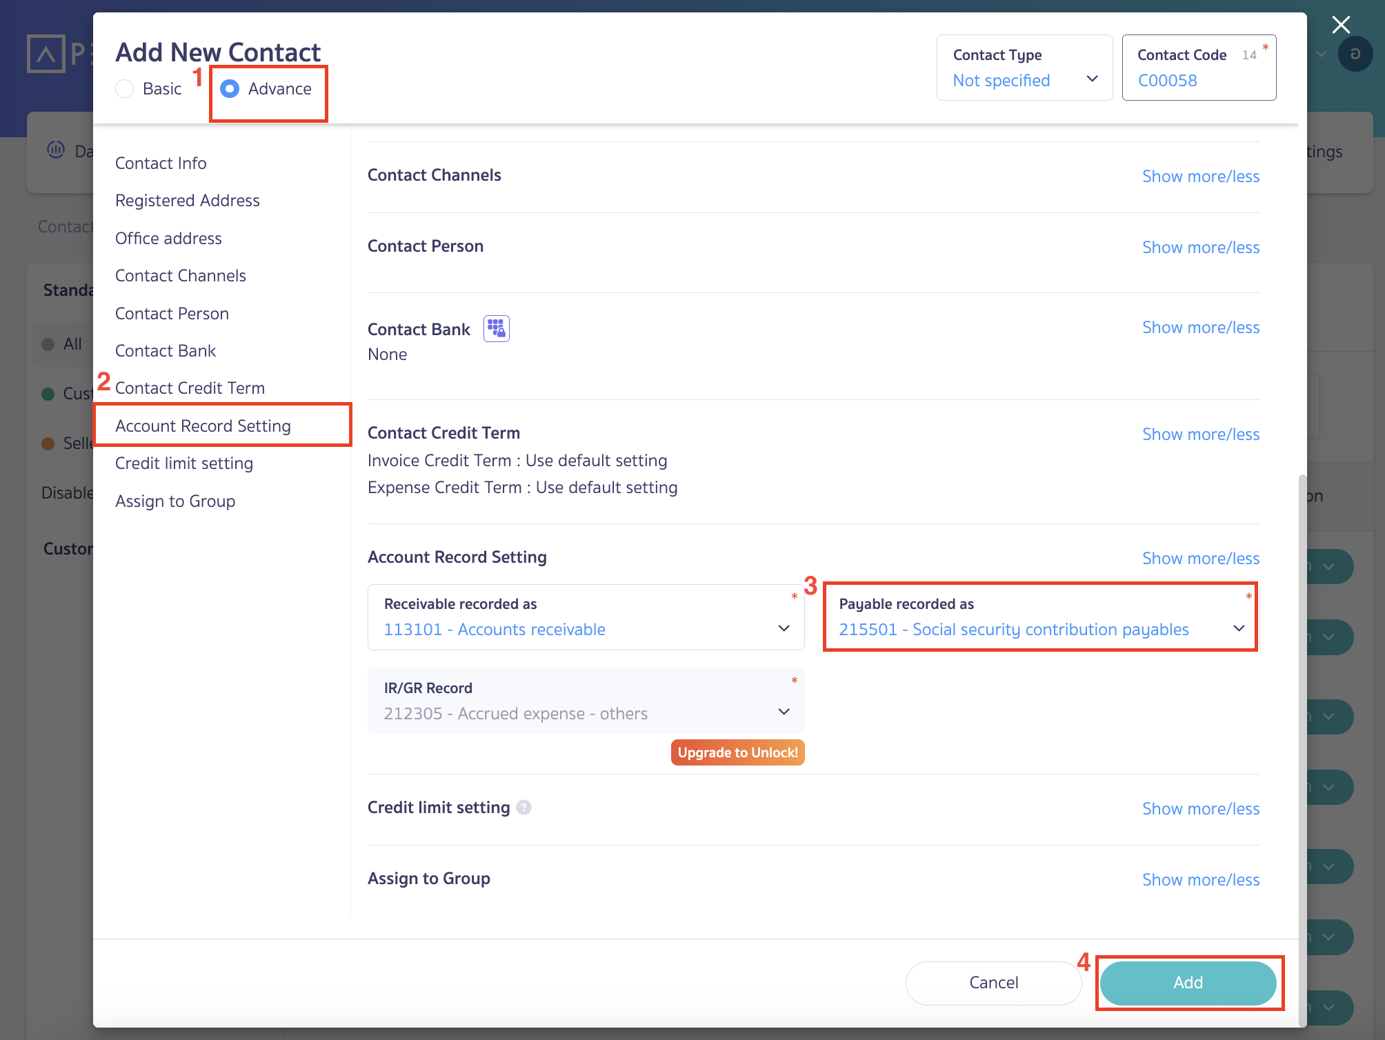
Task: Select Registered Address in the sidebar
Action: coord(187,200)
